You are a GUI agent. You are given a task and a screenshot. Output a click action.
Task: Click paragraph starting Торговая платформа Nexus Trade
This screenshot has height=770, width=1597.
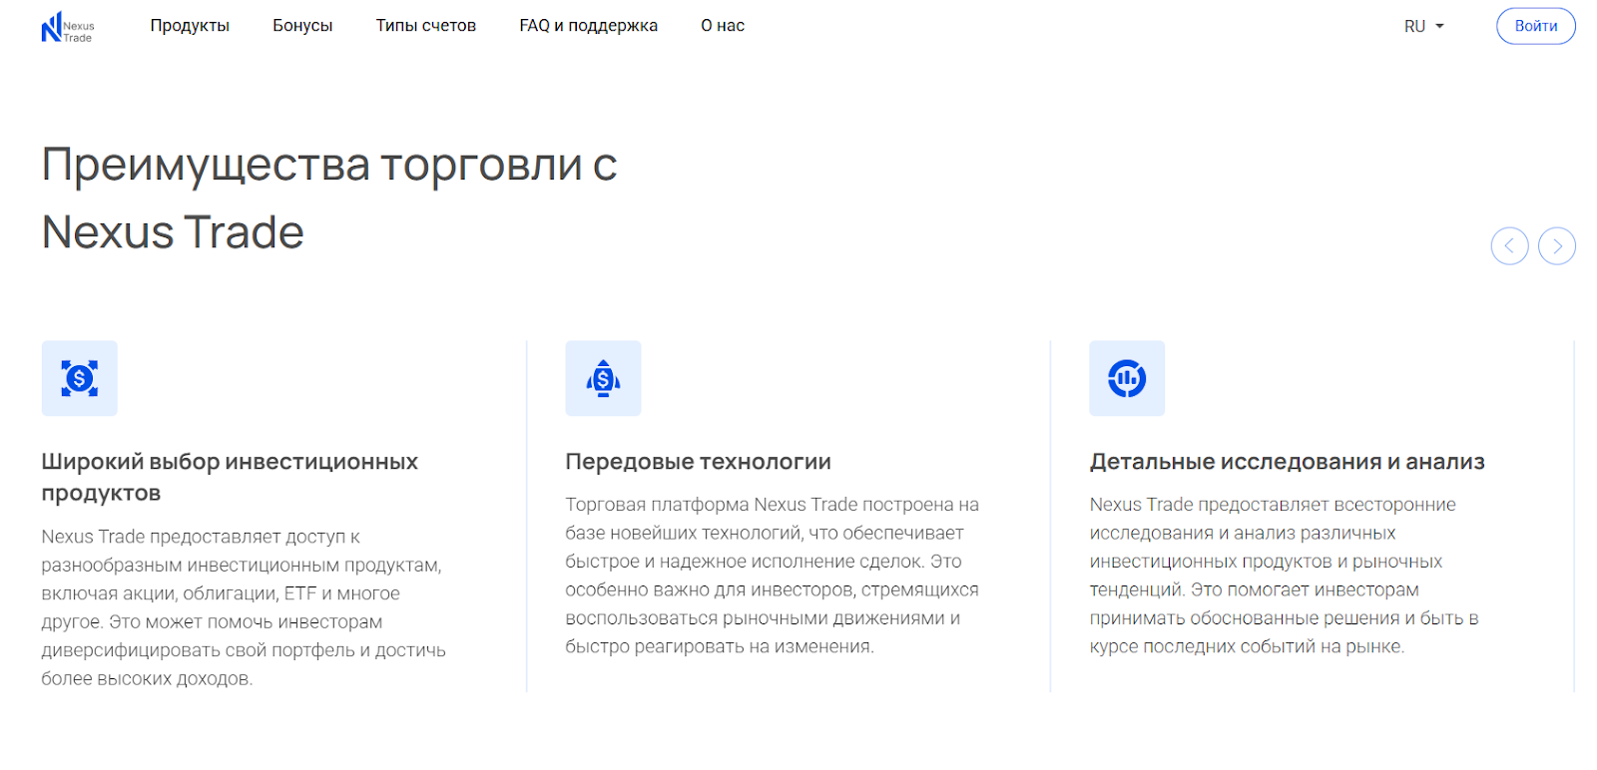[x=772, y=576]
